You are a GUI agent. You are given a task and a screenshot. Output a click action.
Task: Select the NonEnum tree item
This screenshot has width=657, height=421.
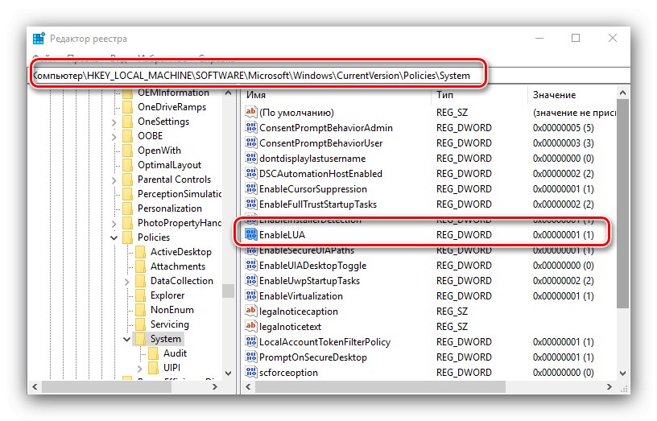tap(172, 310)
